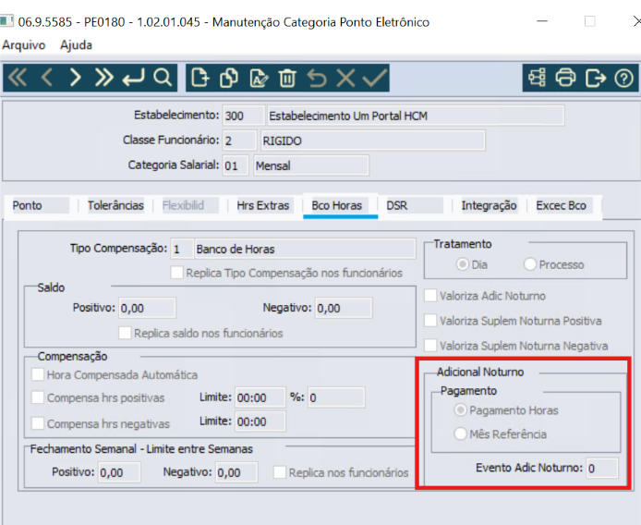Open help question mark icon

click(x=623, y=78)
